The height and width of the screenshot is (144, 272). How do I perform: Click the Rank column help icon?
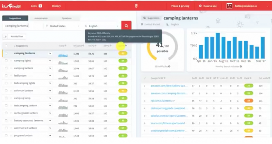[250, 78]
